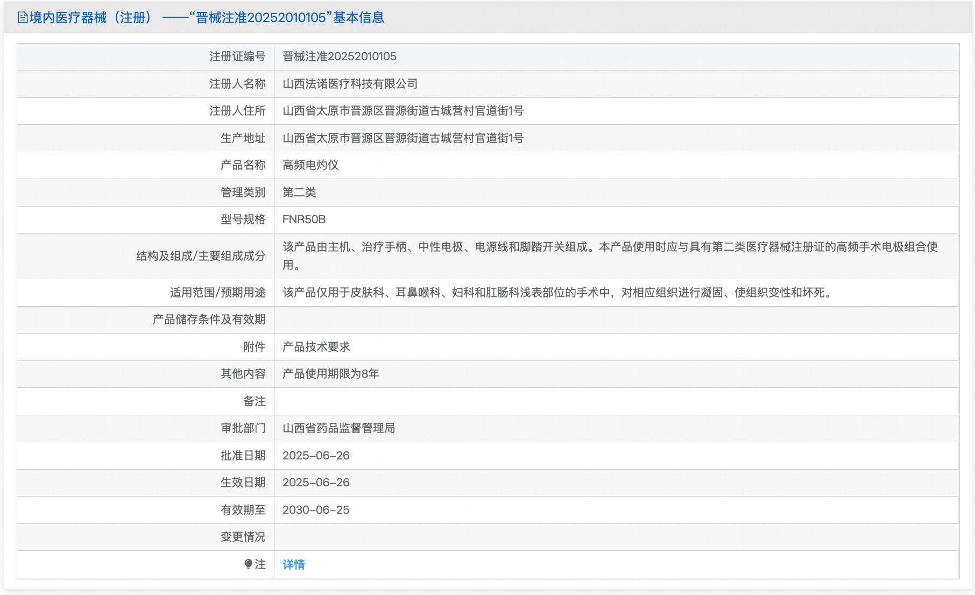
Task: Click the 结构及组成 description text
Action: coord(538,256)
